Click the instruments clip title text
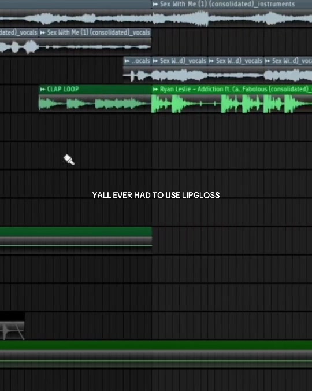This screenshot has width=312, height=391. click(227, 4)
